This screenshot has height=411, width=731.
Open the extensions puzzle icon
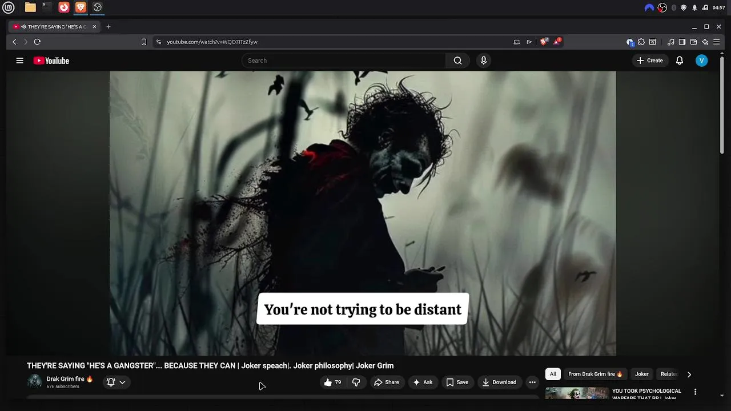click(641, 42)
